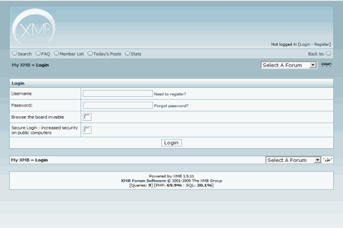
Task: Click the FAQ icon in navigation bar
Action: click(x=38, y=54)
